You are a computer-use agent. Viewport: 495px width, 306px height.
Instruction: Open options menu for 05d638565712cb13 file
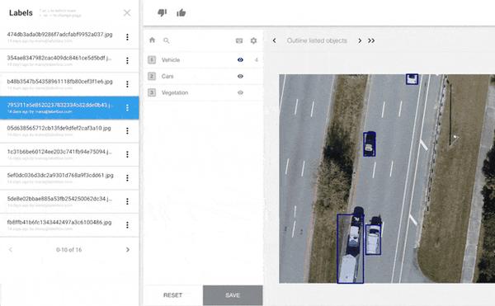pos(127,130)
